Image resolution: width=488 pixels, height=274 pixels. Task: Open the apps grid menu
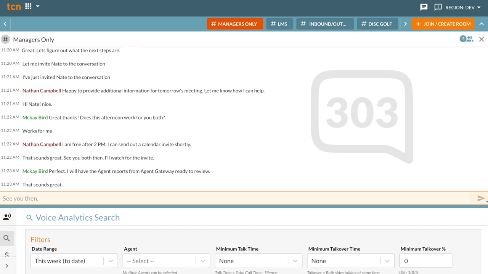click(x=28, y=6)
